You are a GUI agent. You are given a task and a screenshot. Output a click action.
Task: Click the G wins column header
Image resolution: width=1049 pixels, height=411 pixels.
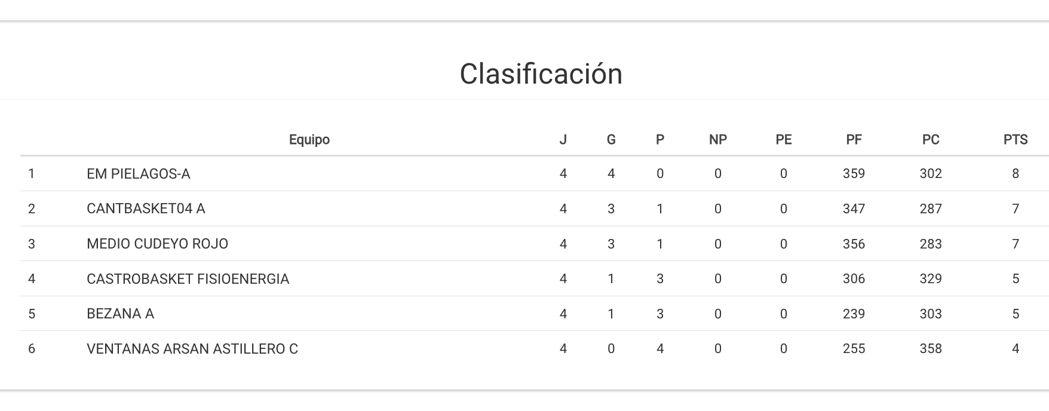[611, 140]
